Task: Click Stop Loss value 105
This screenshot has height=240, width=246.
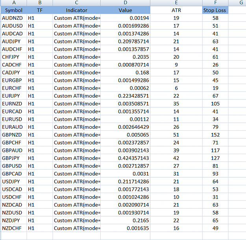Action: point(215,104)
